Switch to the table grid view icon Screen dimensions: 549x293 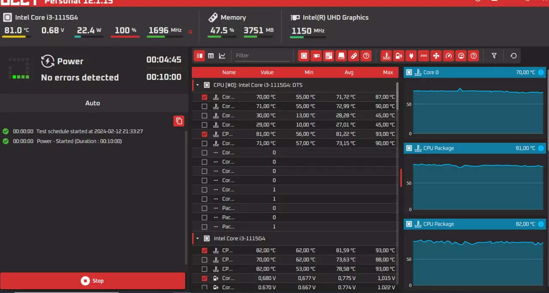[x=211, y=56]
